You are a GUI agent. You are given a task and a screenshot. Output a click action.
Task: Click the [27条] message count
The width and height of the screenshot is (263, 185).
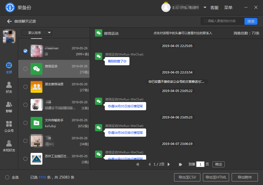click(84, 90)
